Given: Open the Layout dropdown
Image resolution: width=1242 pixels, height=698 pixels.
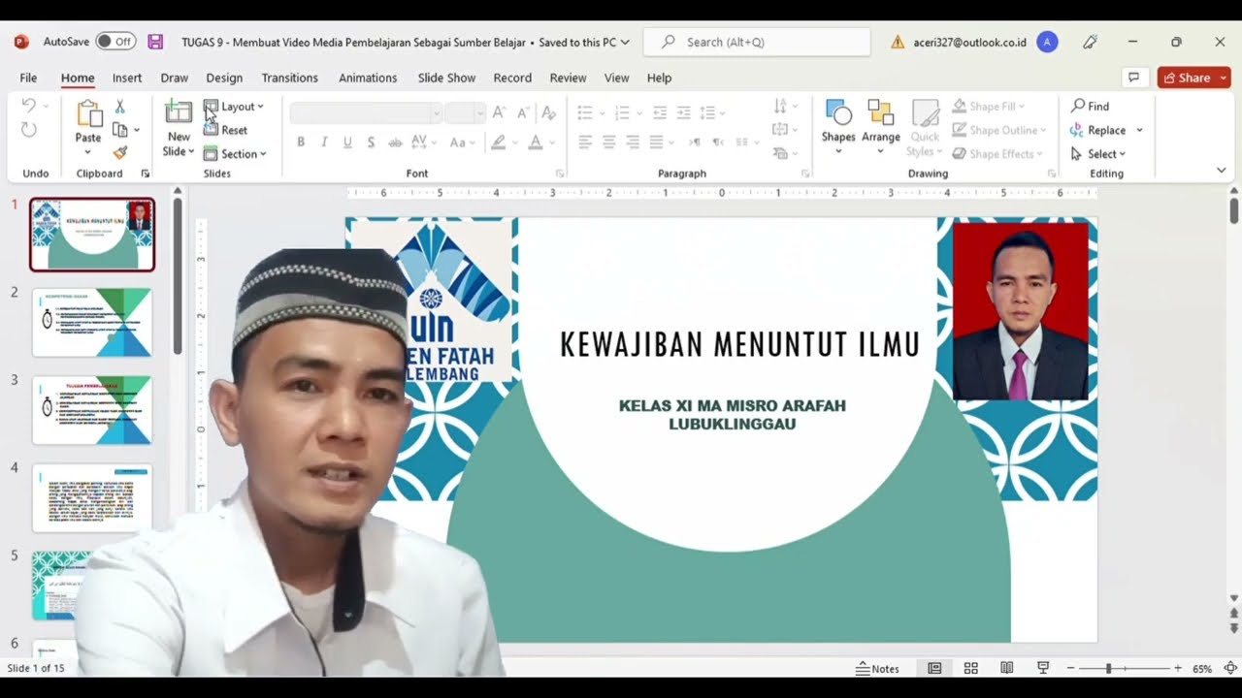Looking at the screenshot, I should point(234,107).
